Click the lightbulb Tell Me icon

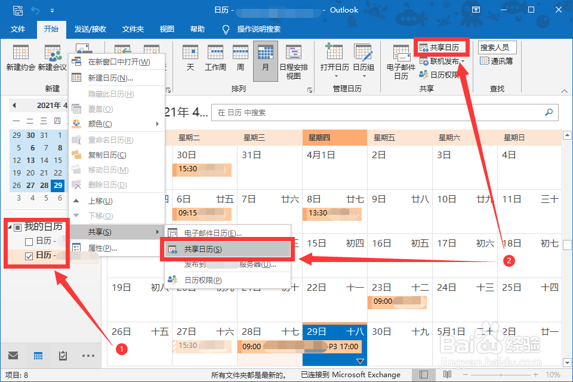tap(226, 30)
